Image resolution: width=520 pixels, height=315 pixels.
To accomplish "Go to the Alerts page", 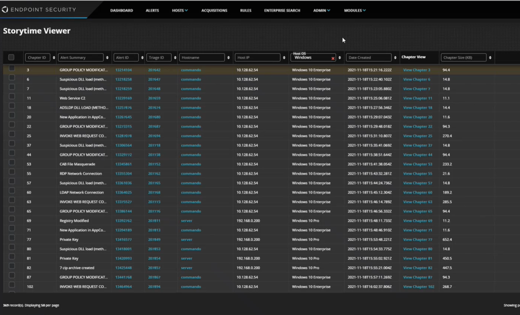I will [x=152, y=10].
